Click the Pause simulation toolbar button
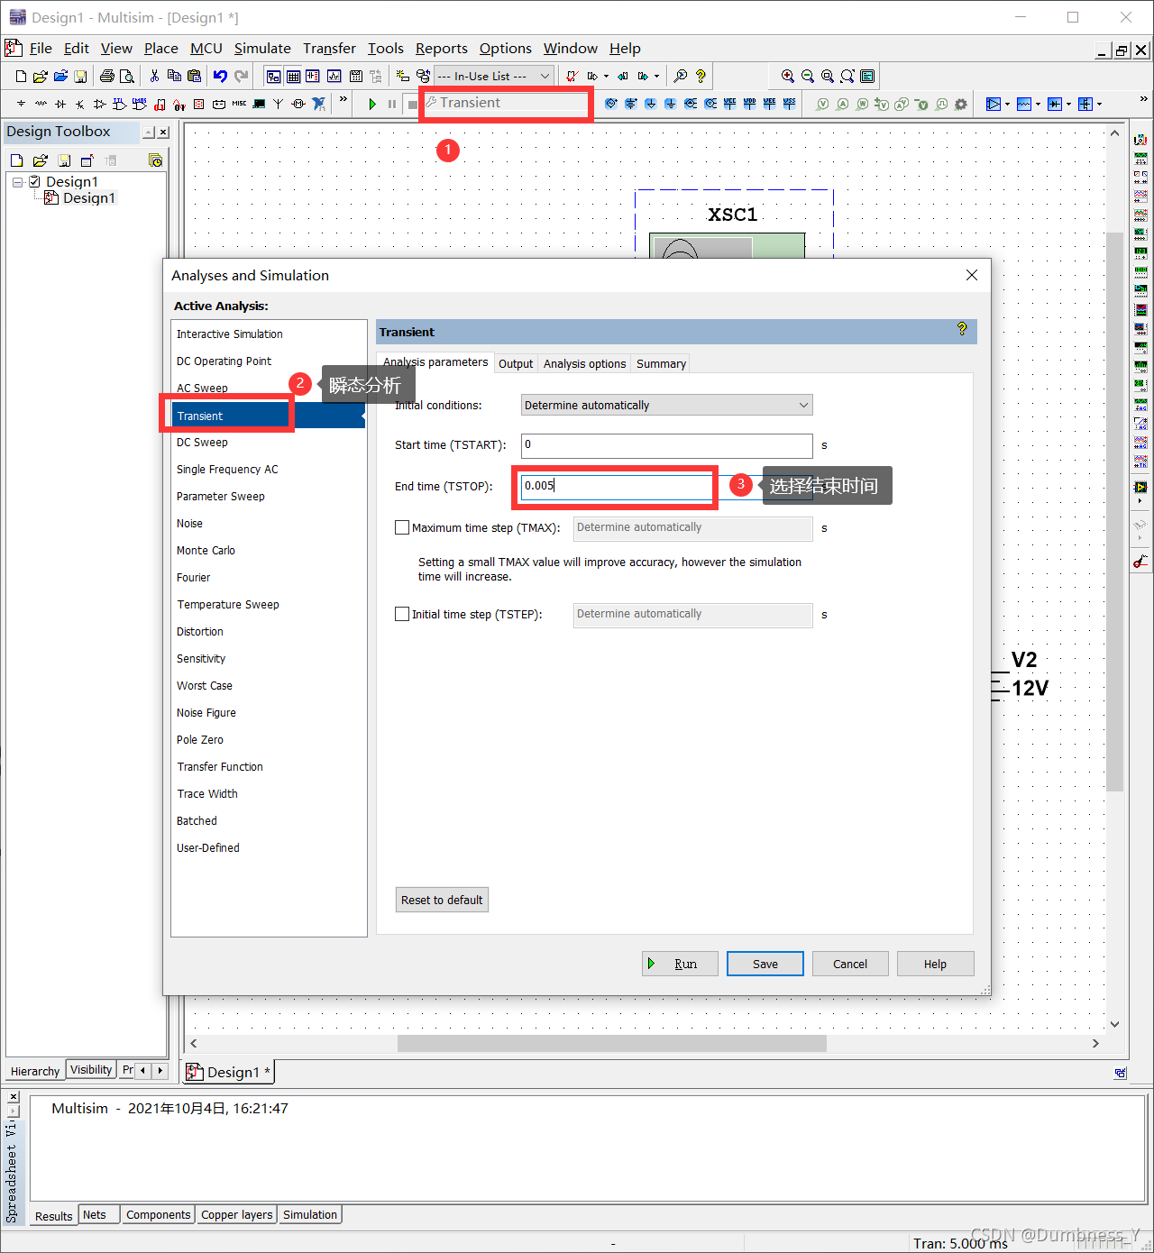The width and height of the screenshot is (1154, 1253). (x=392, y=104)
